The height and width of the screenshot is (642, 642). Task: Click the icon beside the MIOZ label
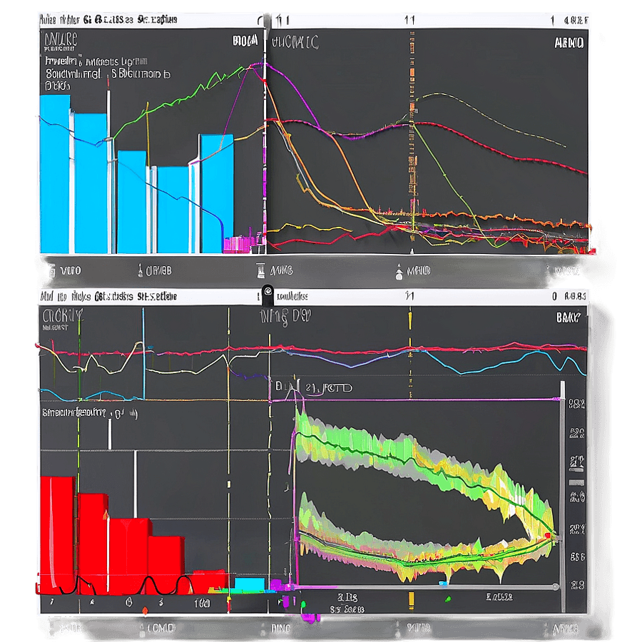click(x=546, y=271)
